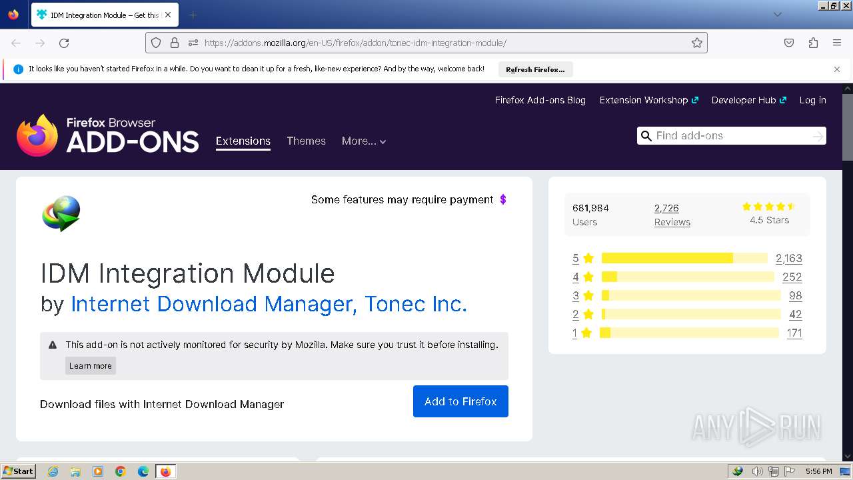This screenshot has width=853, height=480.
Task: Open the Extension Workshop link
Action: point(648,100)
